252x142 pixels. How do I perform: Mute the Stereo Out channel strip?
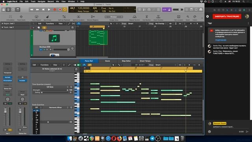pyautogui.click(x=20, y=130)
